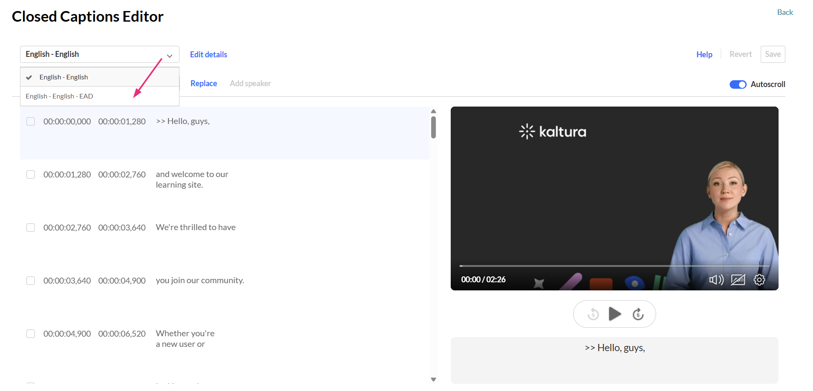The image size is (813, 391).
Task: Click the video progress bar
Action: (614, 266)
